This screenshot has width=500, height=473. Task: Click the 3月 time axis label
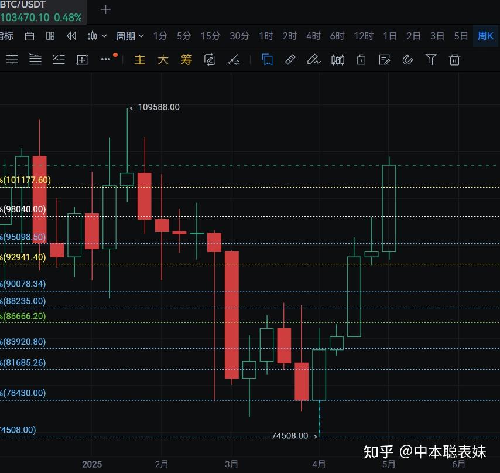coord(231,464)
